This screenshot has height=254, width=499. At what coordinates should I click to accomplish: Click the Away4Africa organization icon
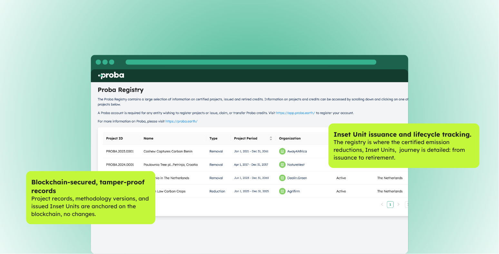[x=282, y=151]
